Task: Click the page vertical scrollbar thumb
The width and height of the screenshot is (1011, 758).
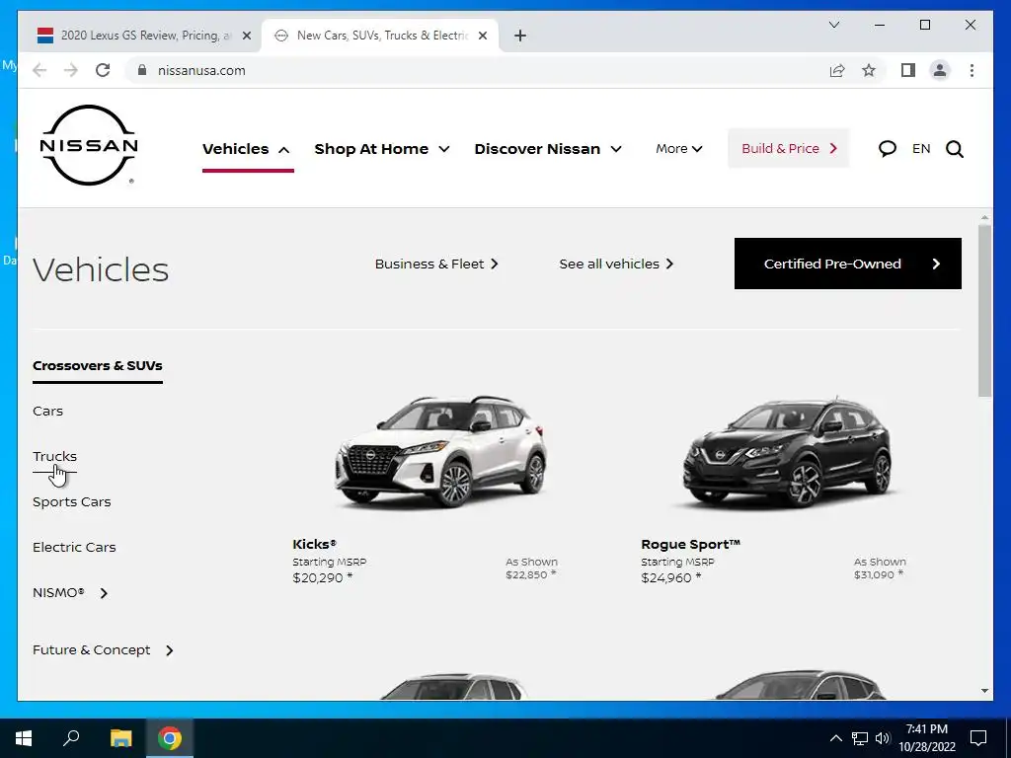Action: coord(984,311)
